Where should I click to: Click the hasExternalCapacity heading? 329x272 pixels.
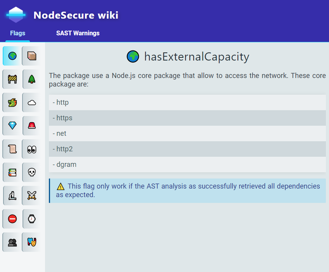click(x=197, y=57)
